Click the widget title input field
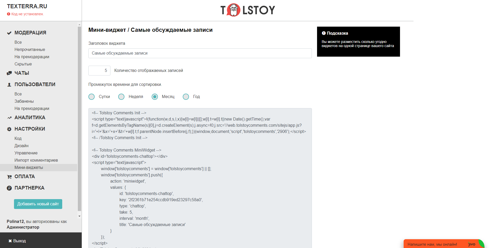 (x=200, y=53)
